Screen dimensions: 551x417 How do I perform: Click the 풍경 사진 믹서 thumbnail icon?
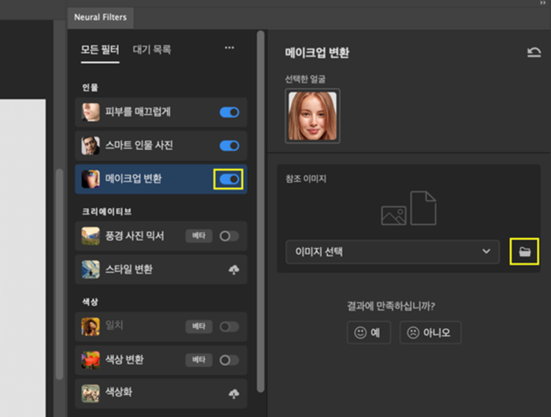(90, 236)
